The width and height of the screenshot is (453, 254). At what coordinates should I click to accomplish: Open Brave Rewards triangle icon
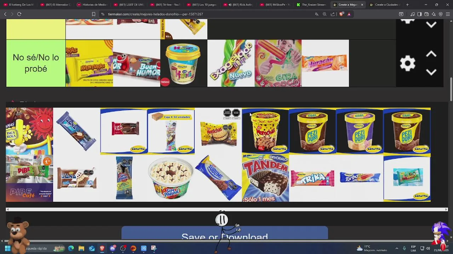349,14
